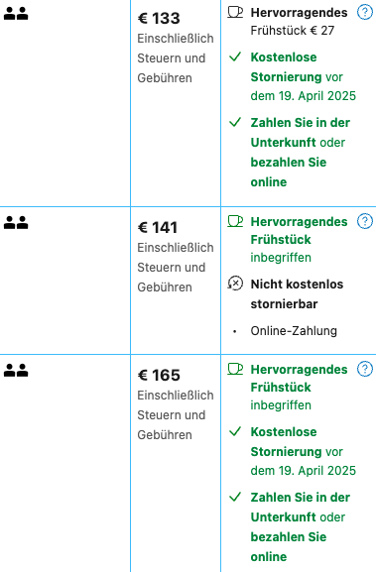The height and width of the screenshot is (572, 376).
Task: Click the free cancellation checkmark in €133 row
Action: pos(235,57)
